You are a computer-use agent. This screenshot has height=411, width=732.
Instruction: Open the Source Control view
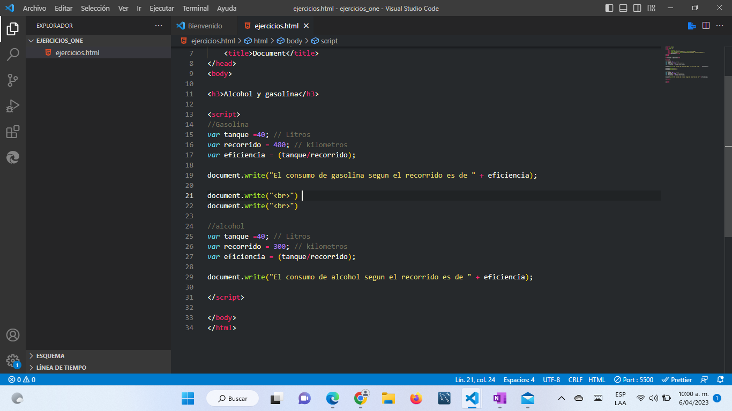13,80
